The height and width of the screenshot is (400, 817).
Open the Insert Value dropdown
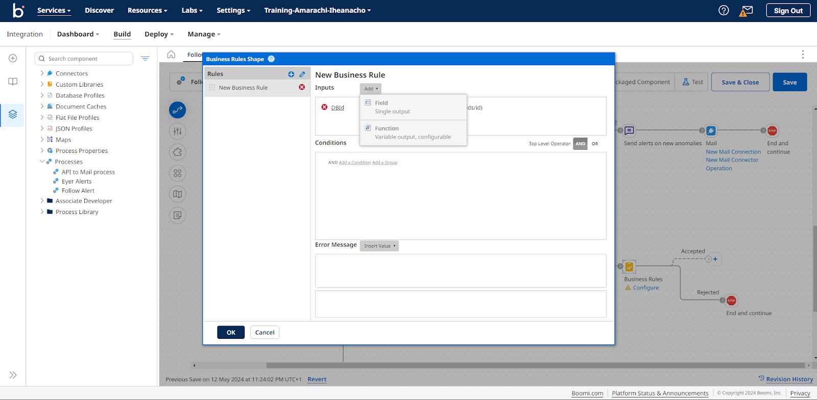pyautogui.click(x=379, y=246)
